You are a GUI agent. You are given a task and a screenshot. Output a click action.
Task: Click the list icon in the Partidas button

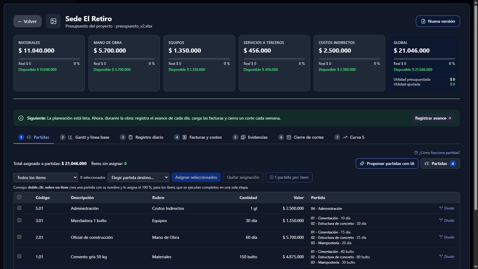[x=427, y=163]
